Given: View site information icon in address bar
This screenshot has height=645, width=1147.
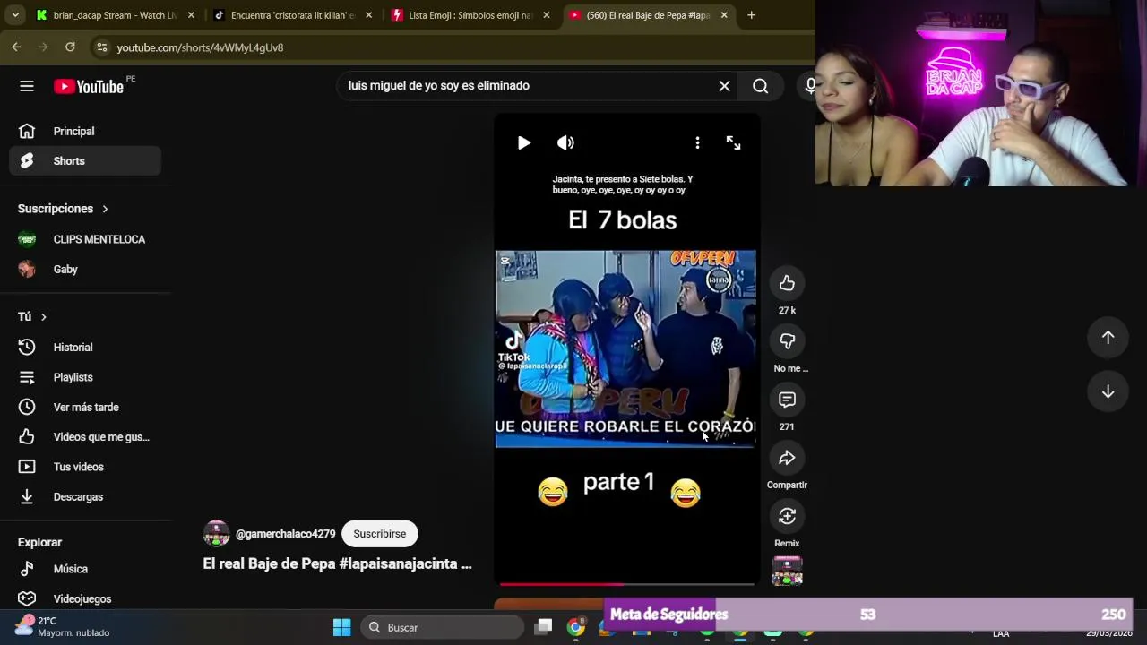Looking at the screenshot, I should pos(101,47).
